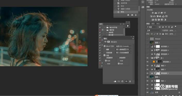The image size is (182, 96).
Task: Switch to the Paths tab
Action: click(x=158, y=24)
